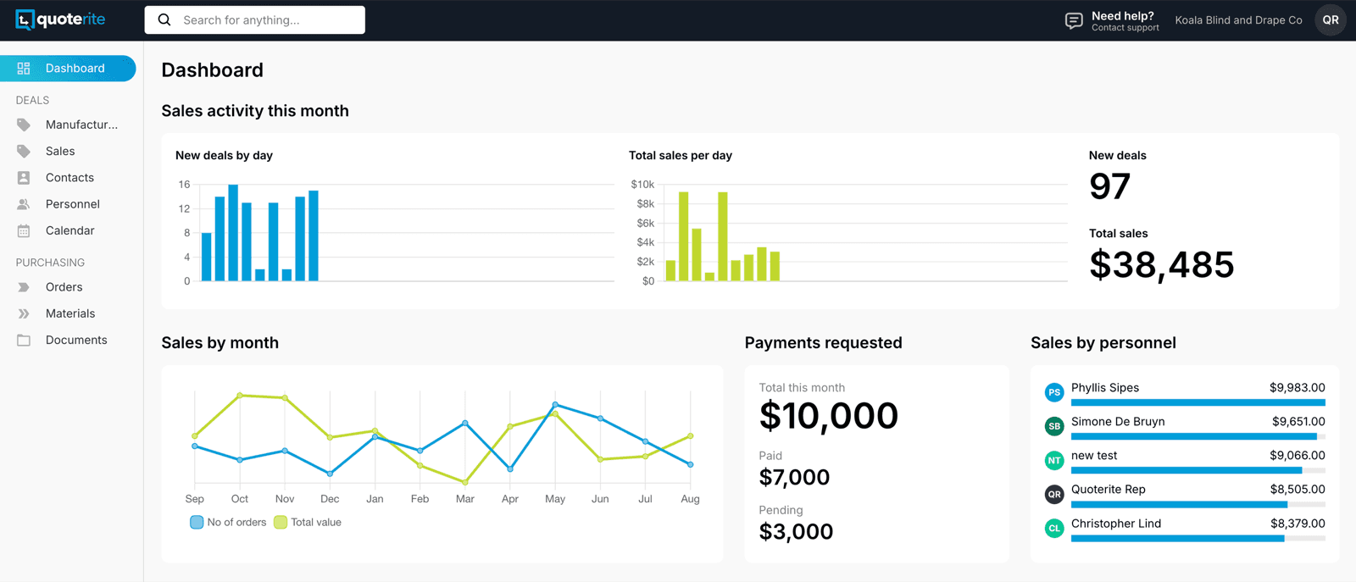Image resolution: width=1356 pixels, height=582 pixels.
Task: Click the Manufacturing tag icon
Action: click(x=24, y=125)
